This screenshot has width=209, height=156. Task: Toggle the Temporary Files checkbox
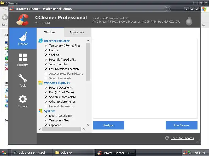point(46,120)
